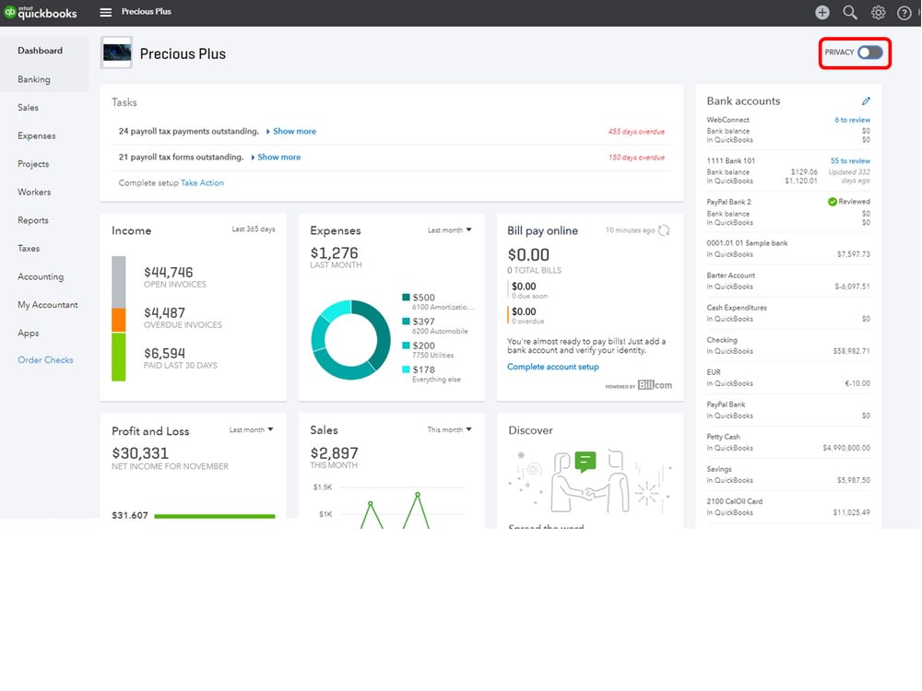Select the 2100 CalOil Card account
This screenshot has width=922, height=691.
tap(788, 507)
